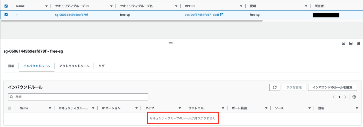Sort inbound rules by タイプ arrow
The image size is (363, 127).
pyautogui.click(x=180, y=108)
